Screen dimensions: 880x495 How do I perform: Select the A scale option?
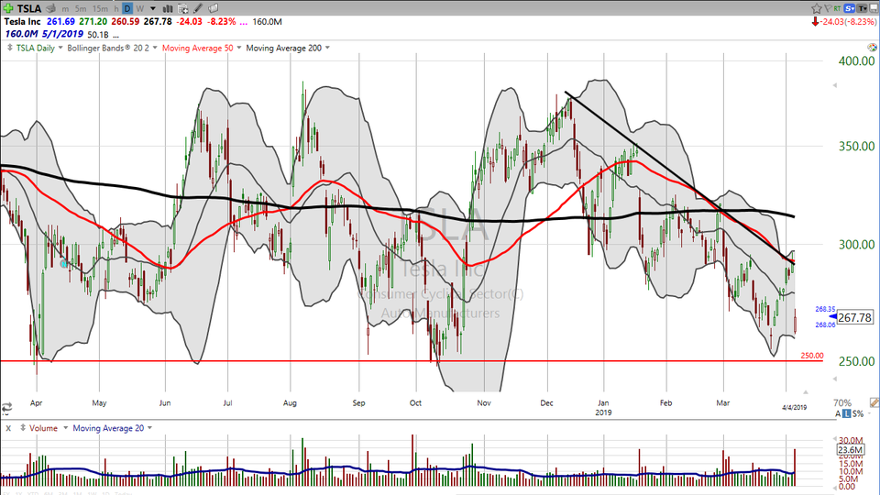(838, 413)
